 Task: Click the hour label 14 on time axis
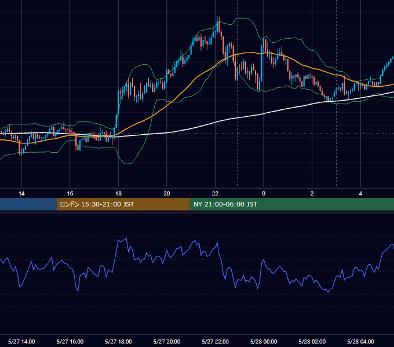21,194
